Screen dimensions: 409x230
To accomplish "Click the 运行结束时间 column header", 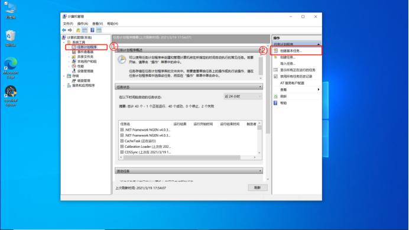I will tap(229, 124).
